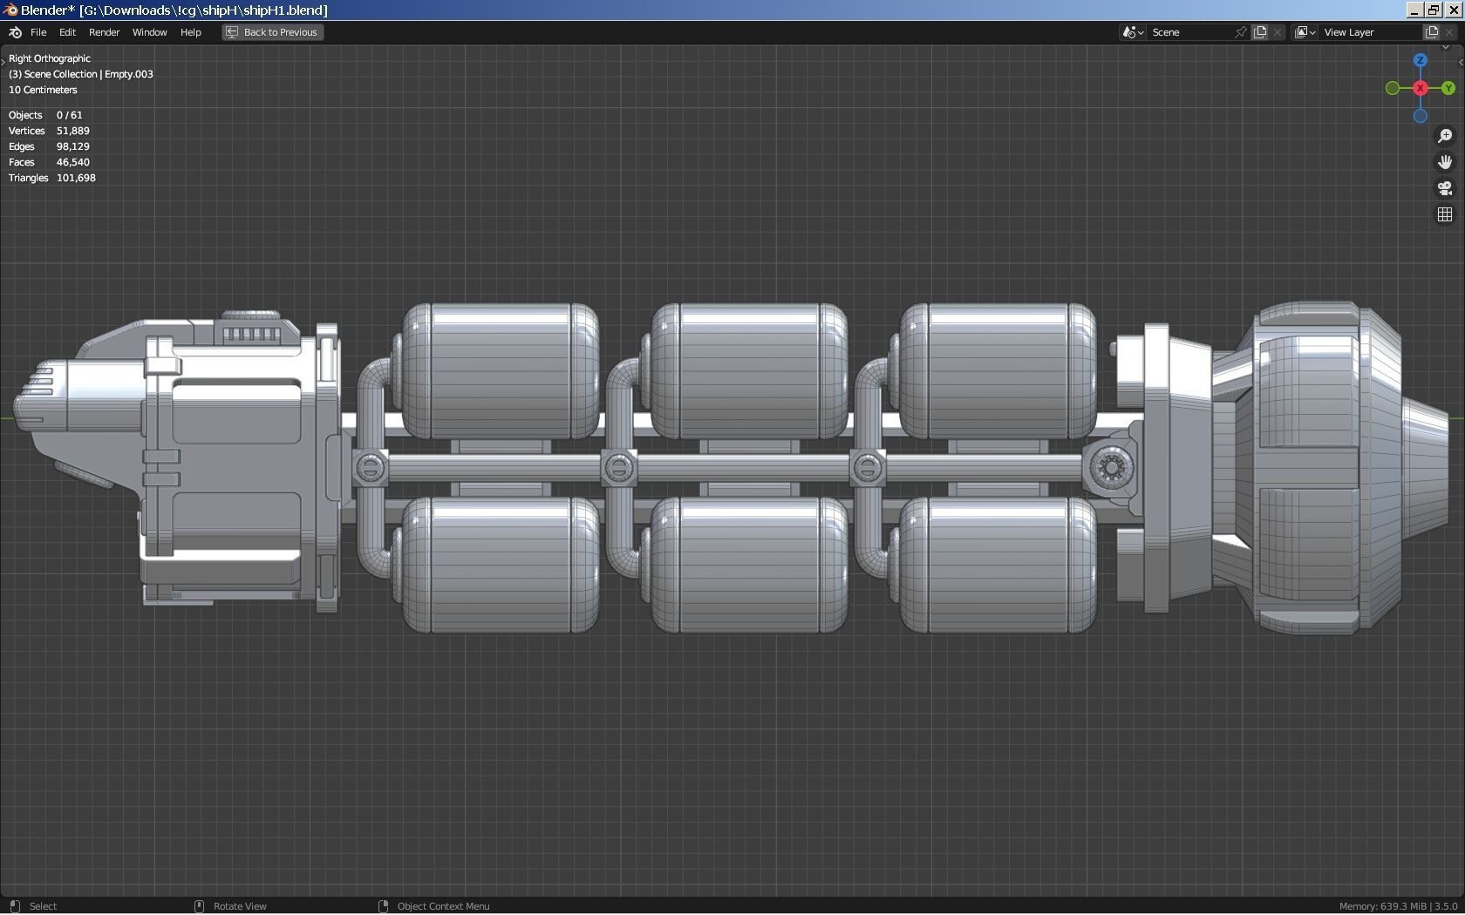Open the Blender logo application menu
1465x915 pixels.
click(x=14, y=32)
